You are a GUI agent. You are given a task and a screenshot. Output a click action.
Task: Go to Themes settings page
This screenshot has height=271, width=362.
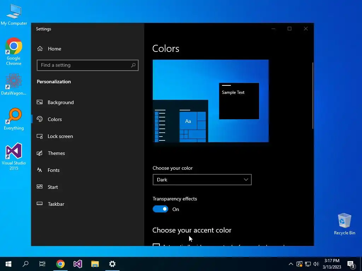tap(56, 153)
